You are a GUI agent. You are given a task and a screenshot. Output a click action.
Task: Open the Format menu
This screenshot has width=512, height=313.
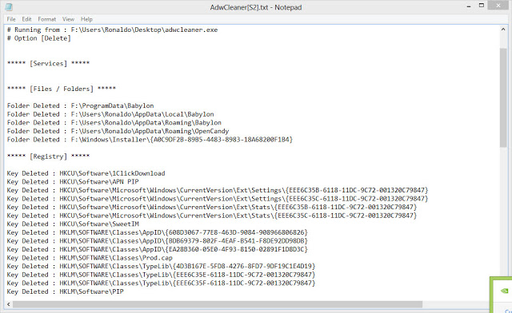(x=47, y=19)
